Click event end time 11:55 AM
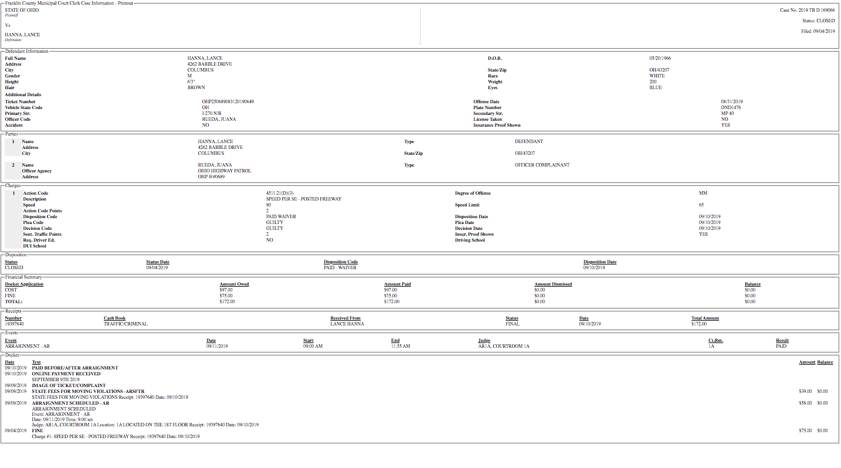 click(401, 346)
